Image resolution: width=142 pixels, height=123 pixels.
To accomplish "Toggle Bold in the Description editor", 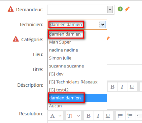I will [x=112, y=87].
